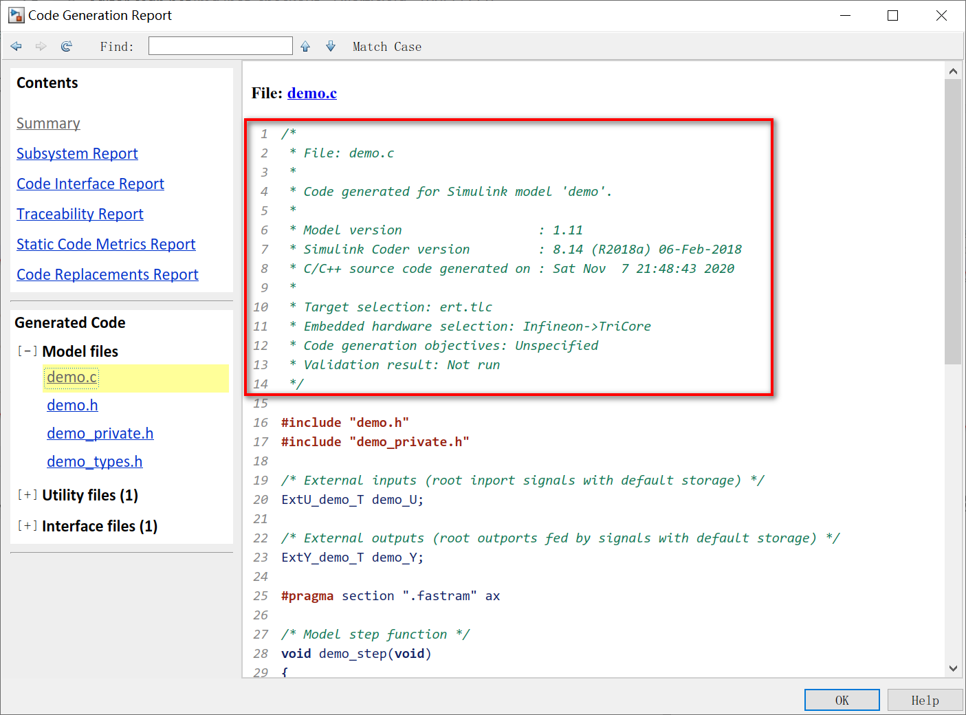This screenshot has width=966, height=715.
Task: Find previous match with up arrow
Action: [x=305, y=46]
